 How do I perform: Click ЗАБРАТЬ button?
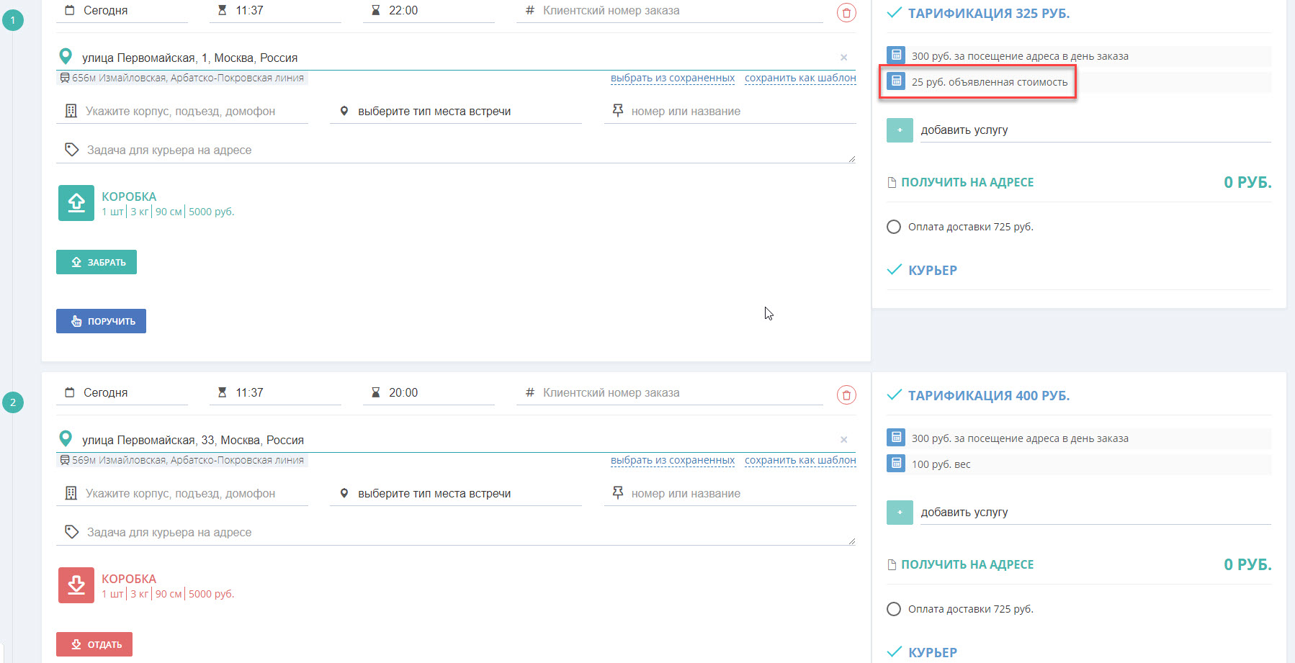[x=97, y=262]
